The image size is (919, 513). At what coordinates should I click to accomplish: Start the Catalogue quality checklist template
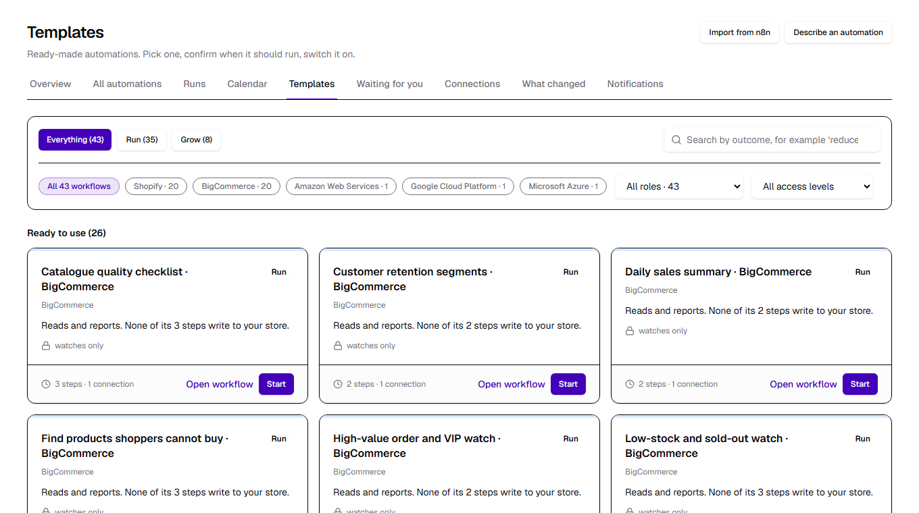tap(276, 384)
